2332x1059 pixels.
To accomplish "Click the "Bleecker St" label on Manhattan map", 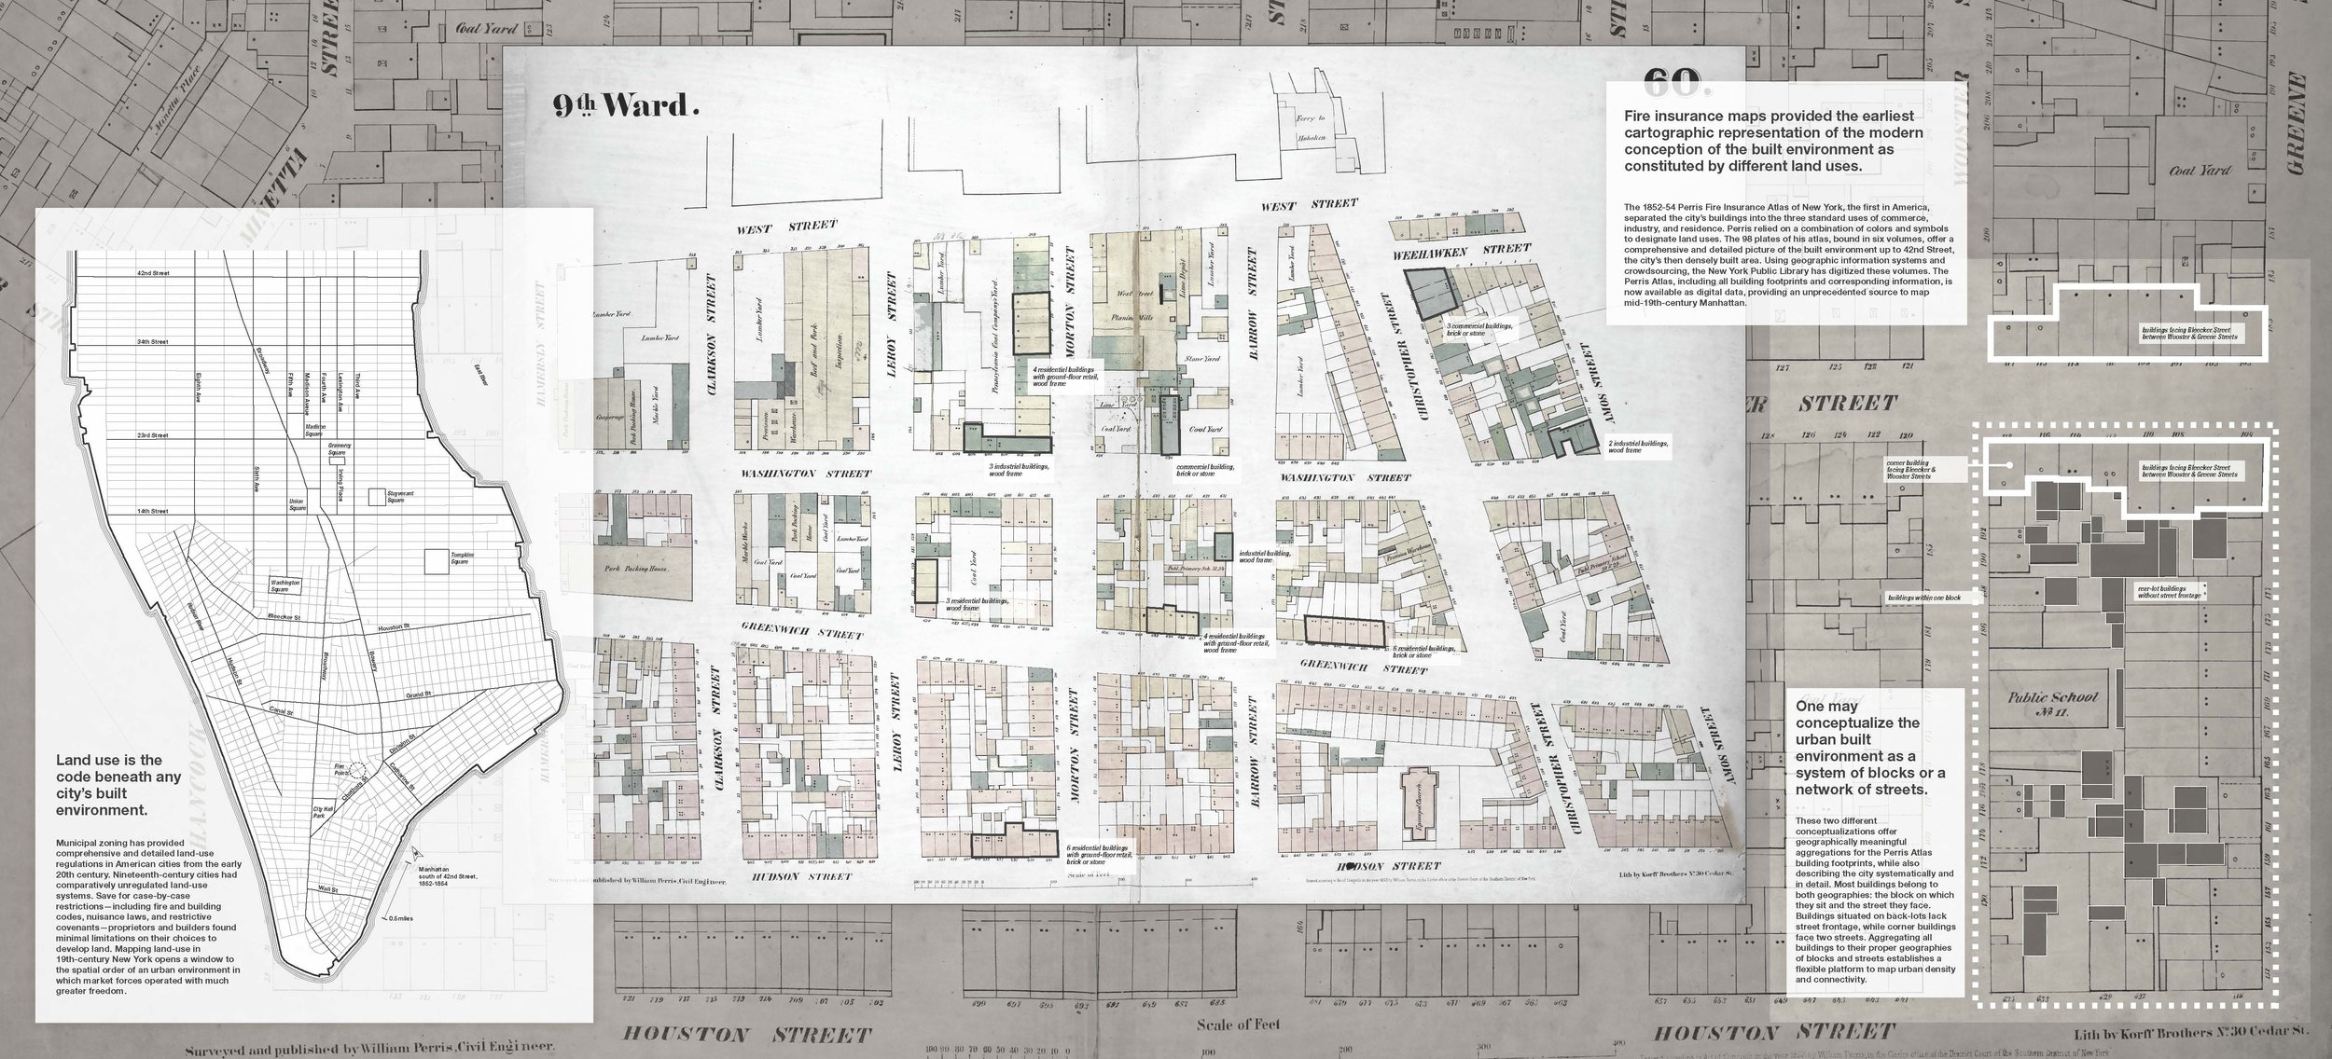I will pos(284,617).
